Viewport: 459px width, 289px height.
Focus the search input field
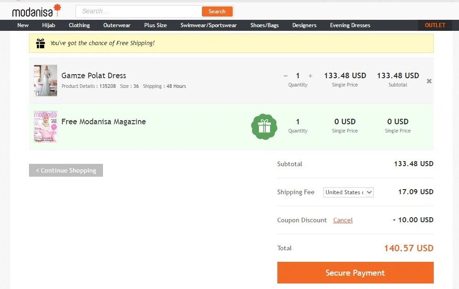point(139,12)
